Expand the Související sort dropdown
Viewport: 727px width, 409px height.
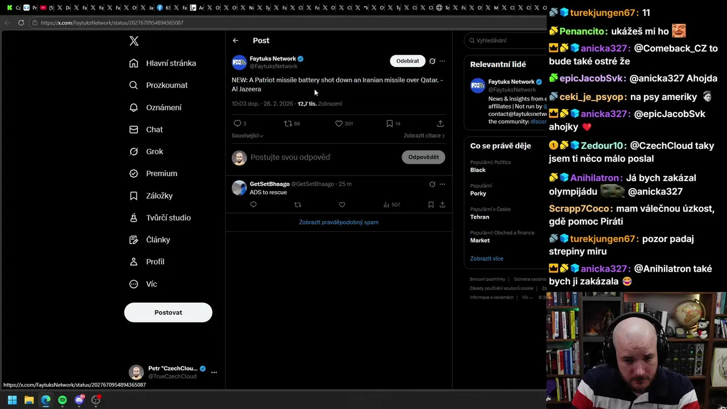coord(247,136)
